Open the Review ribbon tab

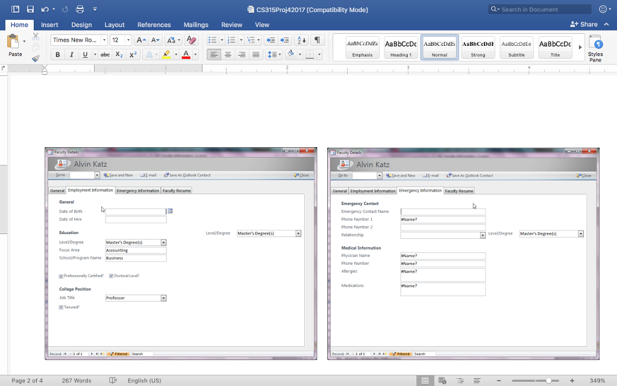point(231,25)
